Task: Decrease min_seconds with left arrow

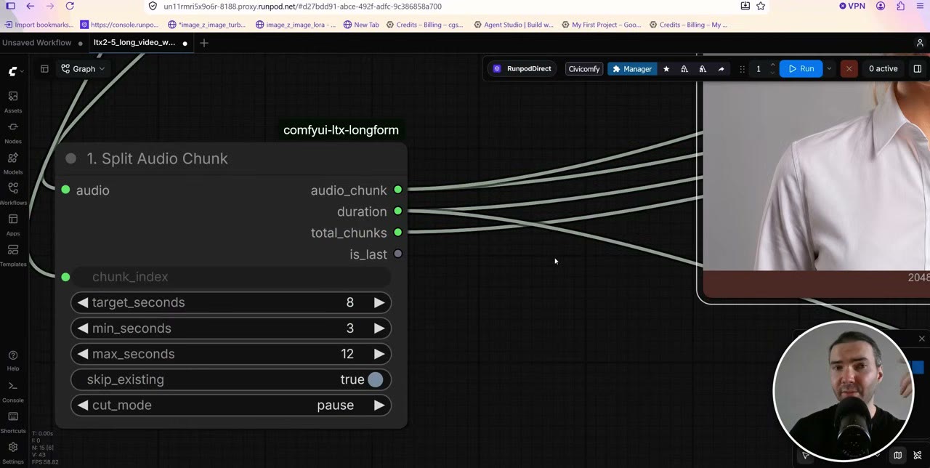Action: 82,328
